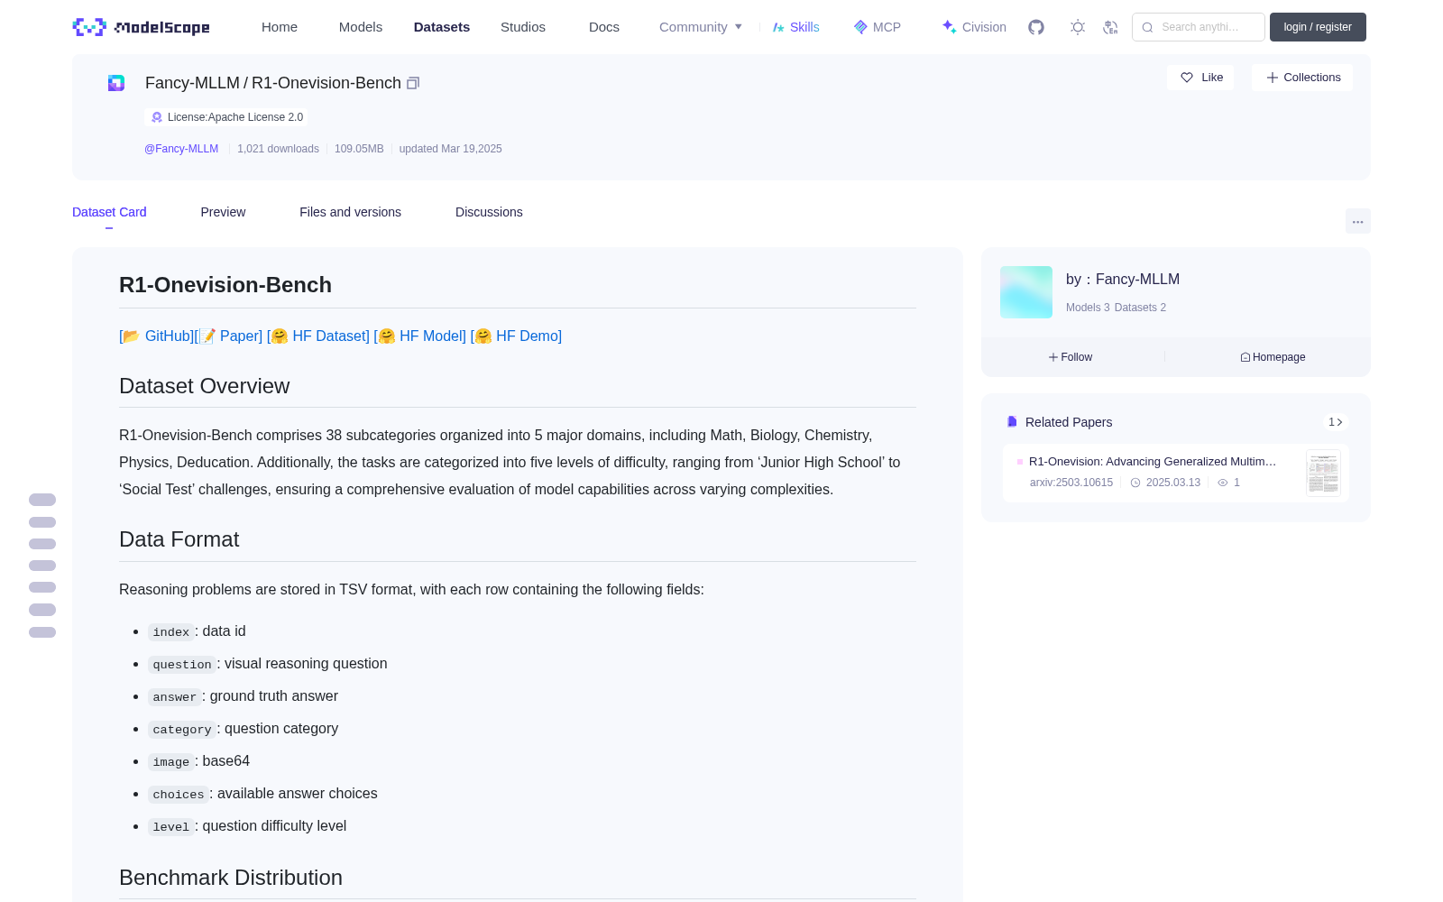
Task: Open Civision from the navbar
Action: (974, 27)
